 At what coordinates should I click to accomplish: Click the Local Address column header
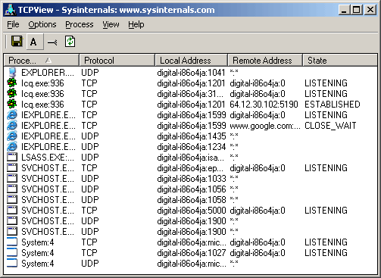point(192,61)
